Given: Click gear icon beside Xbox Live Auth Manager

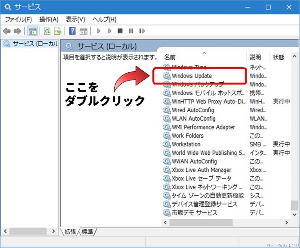Looking at the screenshot, I should coord(167,170).
